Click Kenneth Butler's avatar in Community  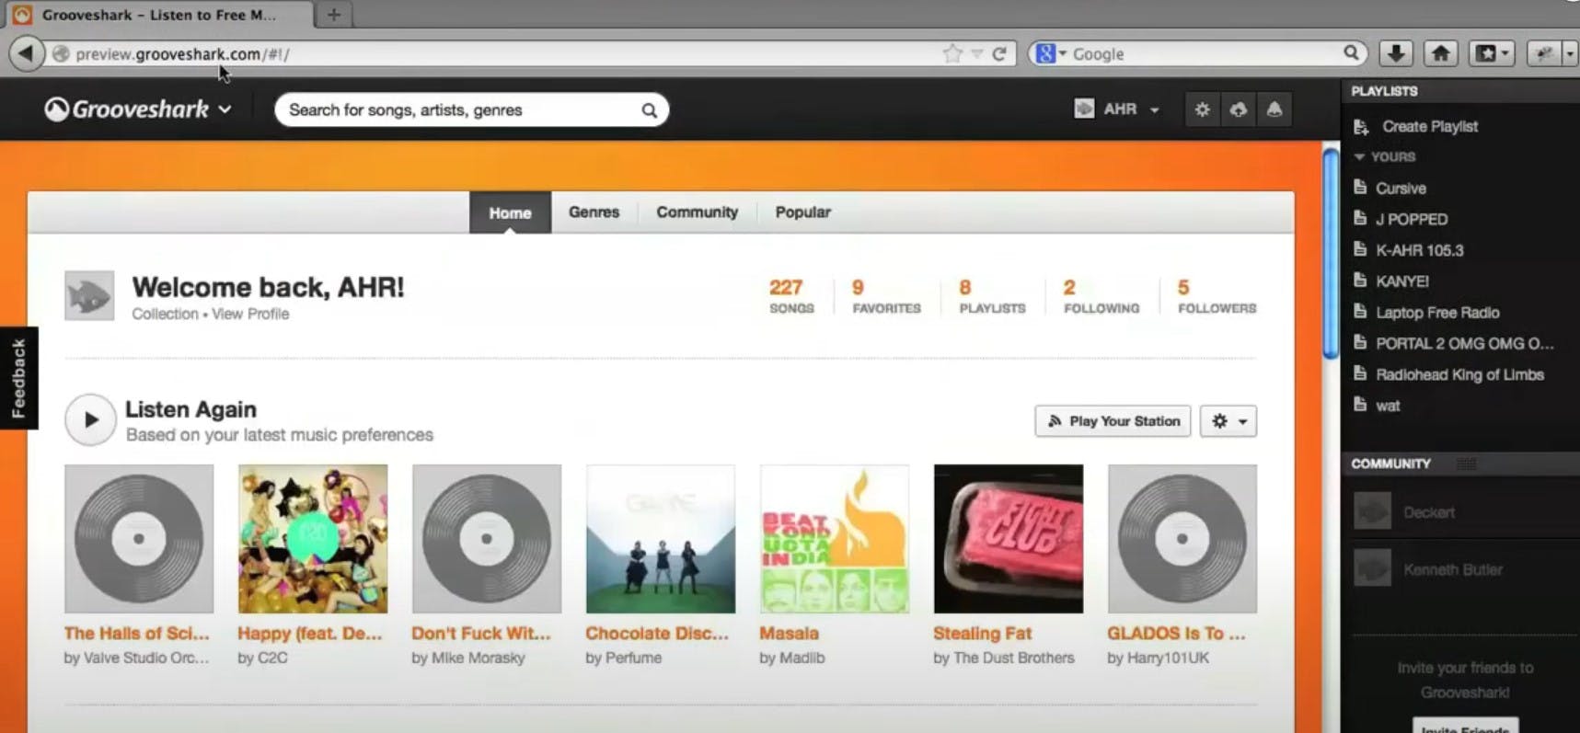click(1372, 568)
